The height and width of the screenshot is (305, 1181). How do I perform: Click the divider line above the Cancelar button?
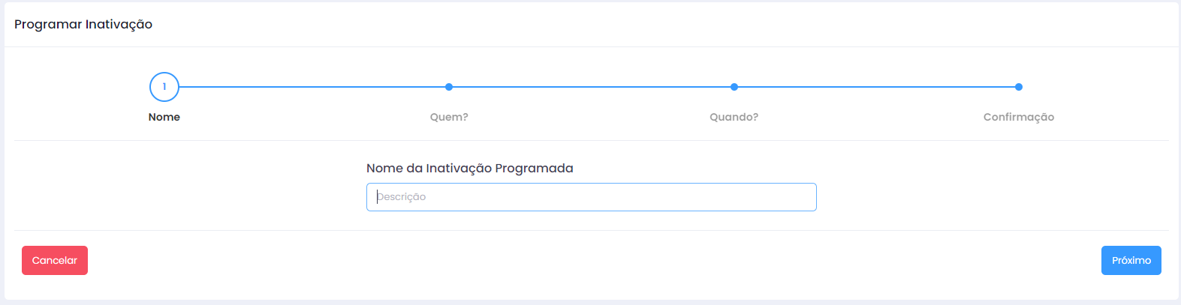pyautogui.click(x=592, y=230)
